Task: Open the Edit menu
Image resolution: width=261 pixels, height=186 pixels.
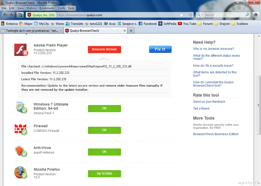Action: pyautogui.click(x=12, y=8)
